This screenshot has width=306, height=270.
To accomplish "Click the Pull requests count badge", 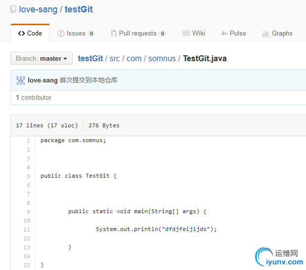I will 163,34.
